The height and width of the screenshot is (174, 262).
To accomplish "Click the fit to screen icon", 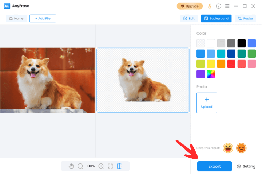I will click(110, 166).
